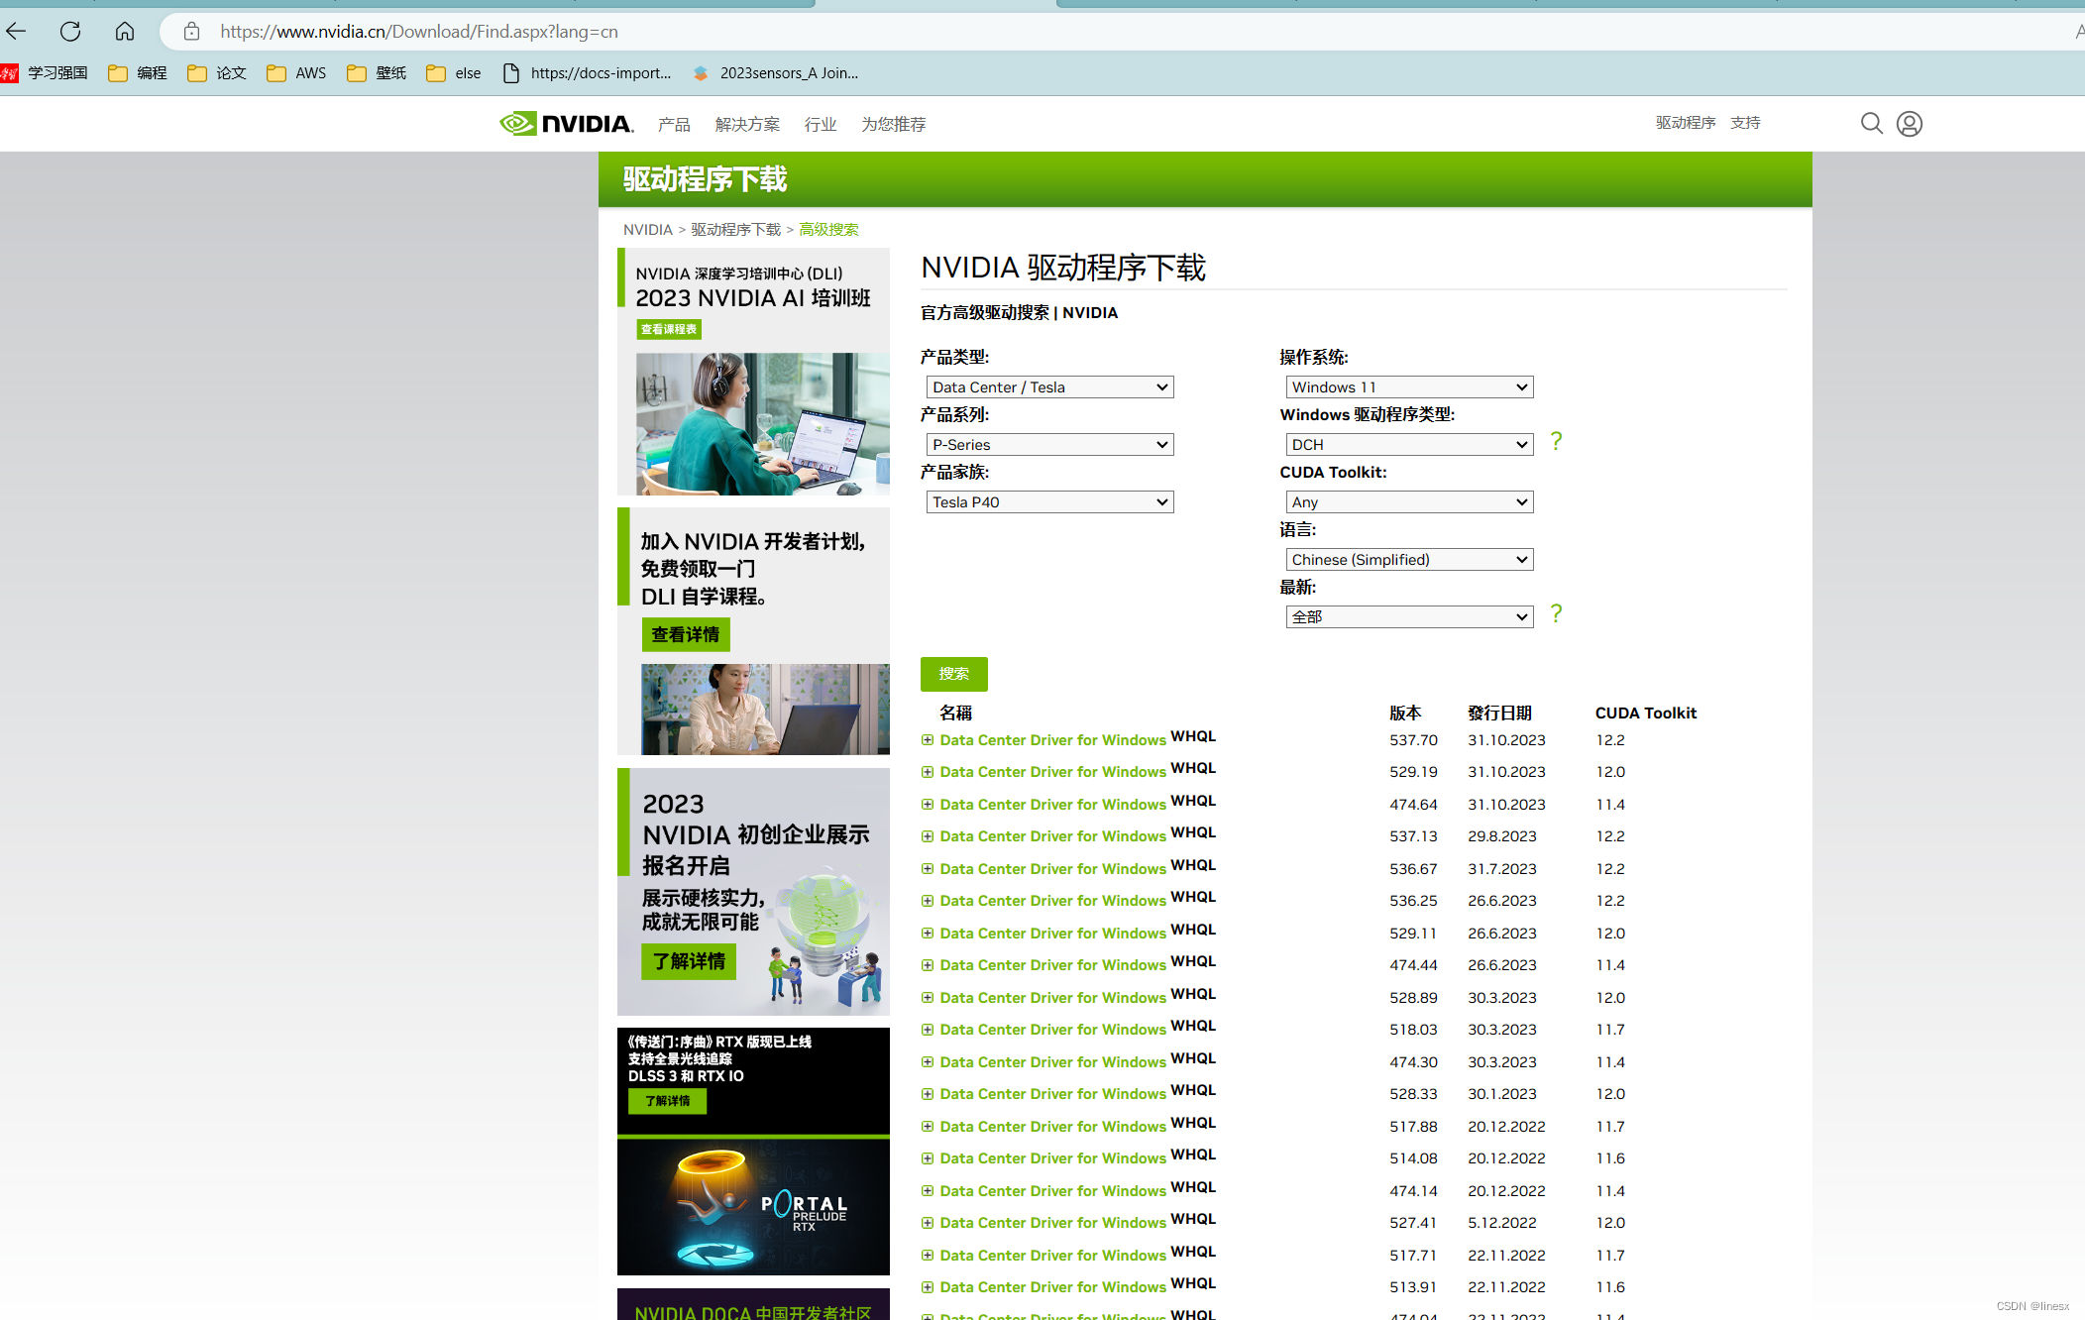This screenshot has width=2085, height=1320.
Task: Open the 解决方案 navigation menu
Action: pyautogui.click(x=747, y=124)
